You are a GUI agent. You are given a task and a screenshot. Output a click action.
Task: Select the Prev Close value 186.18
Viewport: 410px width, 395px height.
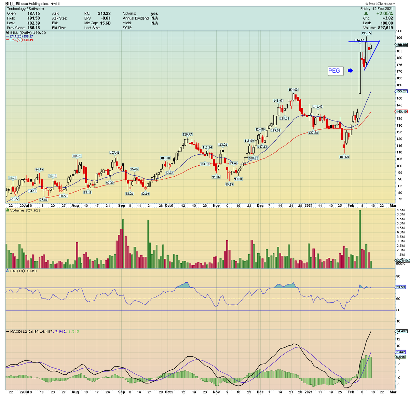pyautogui.click(x=34, y=28)
